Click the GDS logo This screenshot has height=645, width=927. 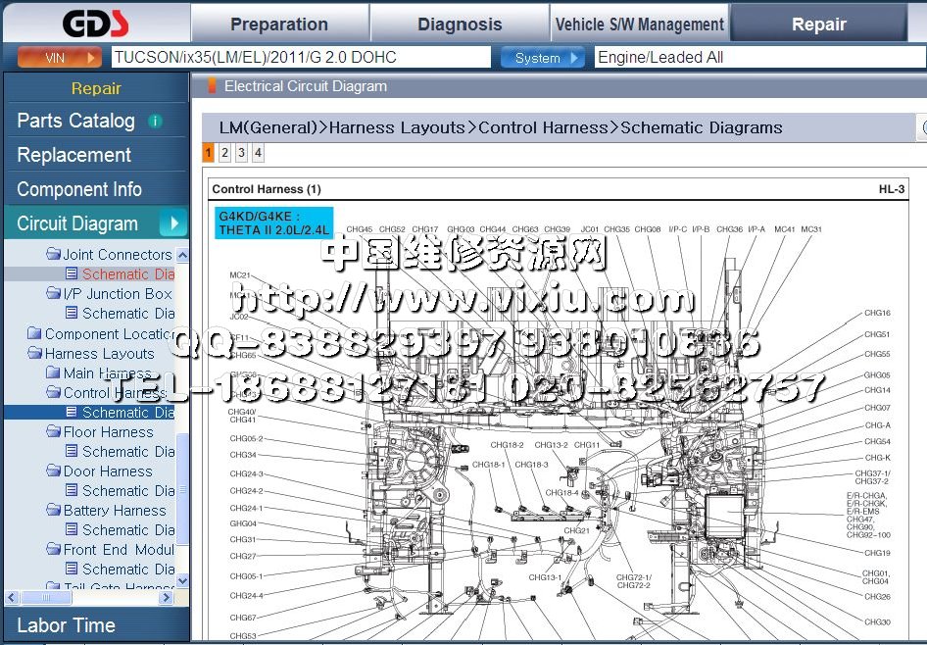point(95,23)
